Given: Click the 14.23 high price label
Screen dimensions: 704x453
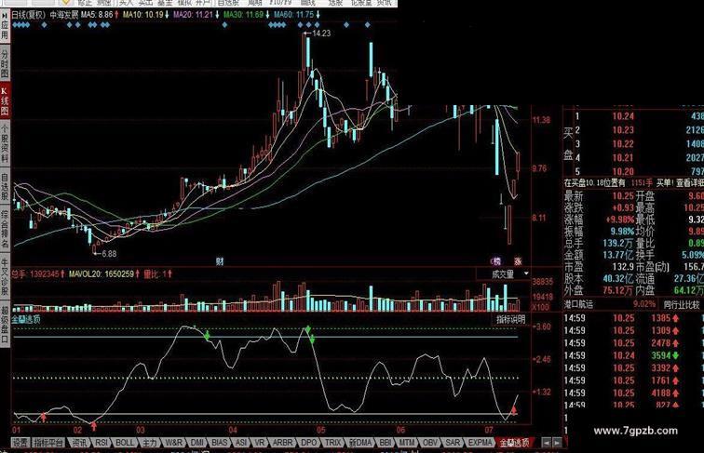Looking at the screenshot, I should [x=321, y=33].
